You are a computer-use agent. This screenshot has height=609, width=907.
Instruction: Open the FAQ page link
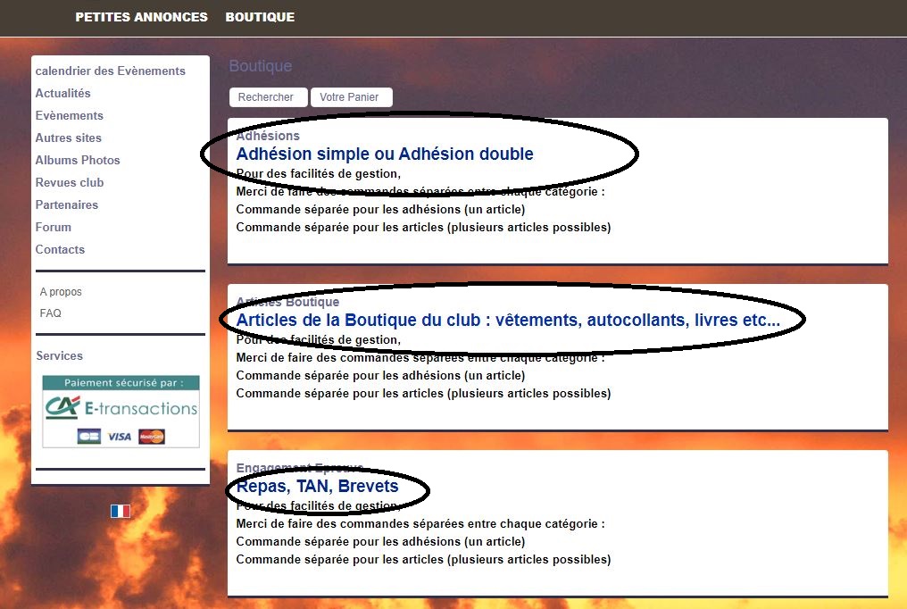pos(51,313)
